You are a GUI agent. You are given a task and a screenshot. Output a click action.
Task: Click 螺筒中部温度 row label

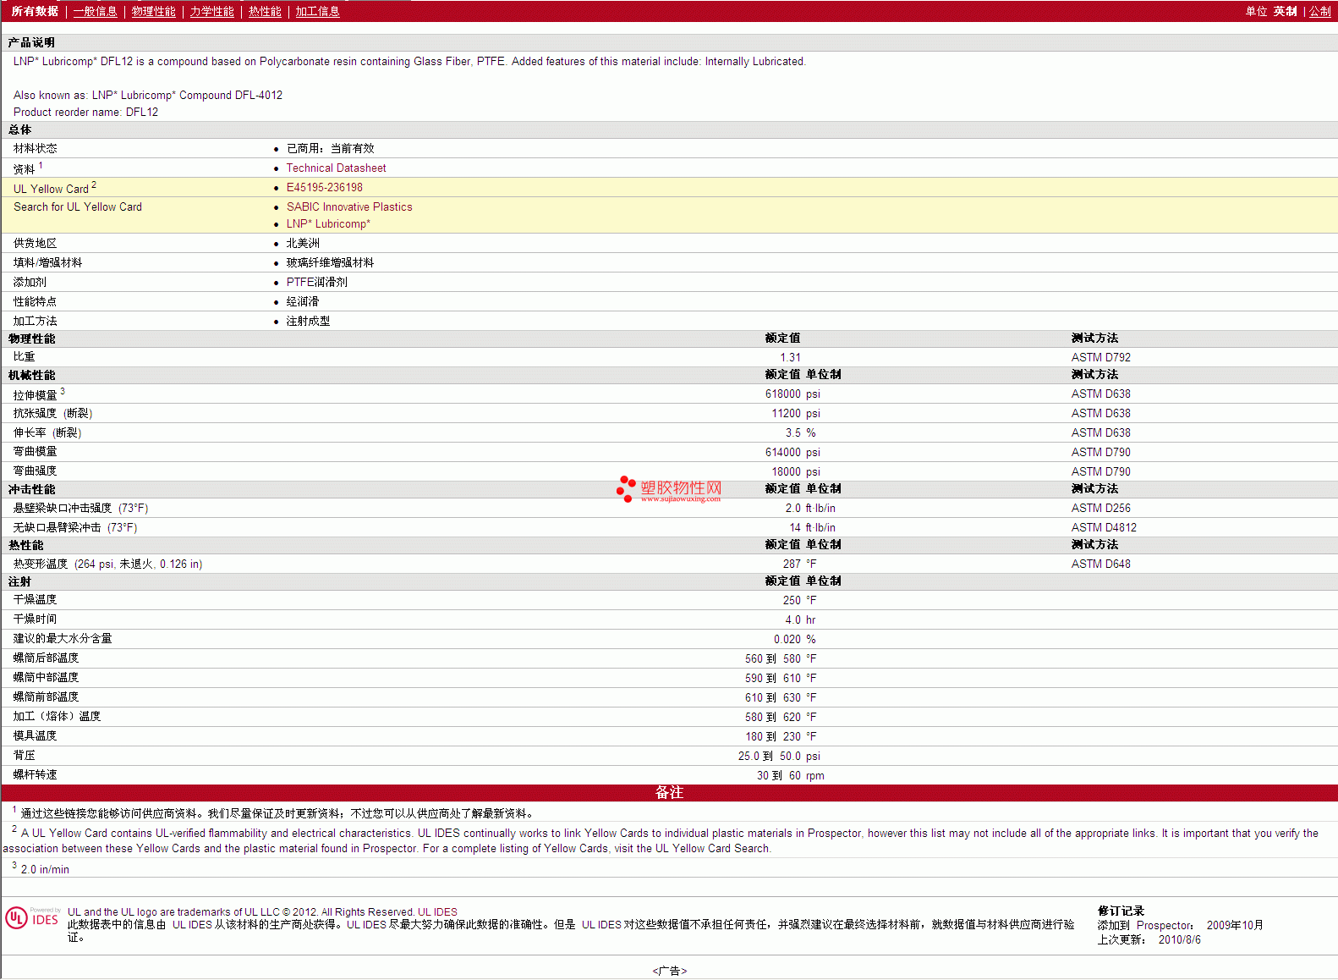46,677
